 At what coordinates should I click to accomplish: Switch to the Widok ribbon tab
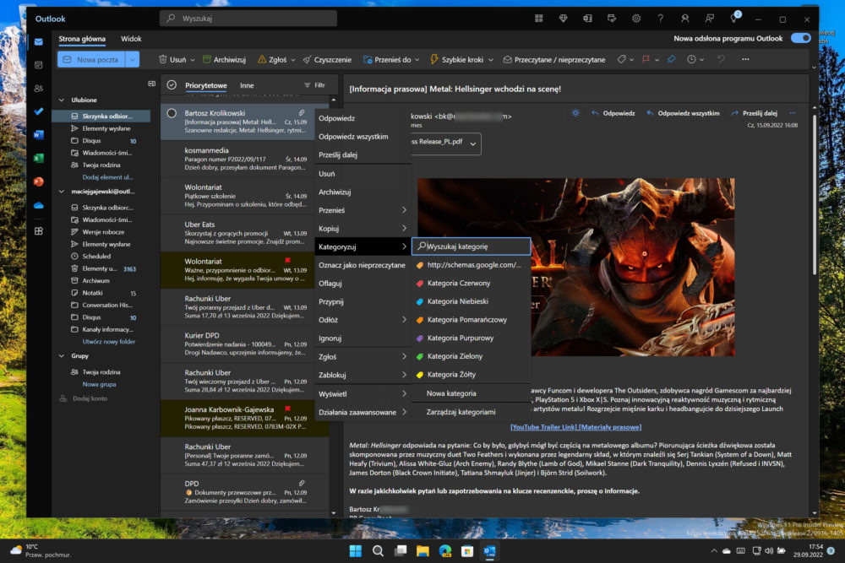(x=131, y=39)
